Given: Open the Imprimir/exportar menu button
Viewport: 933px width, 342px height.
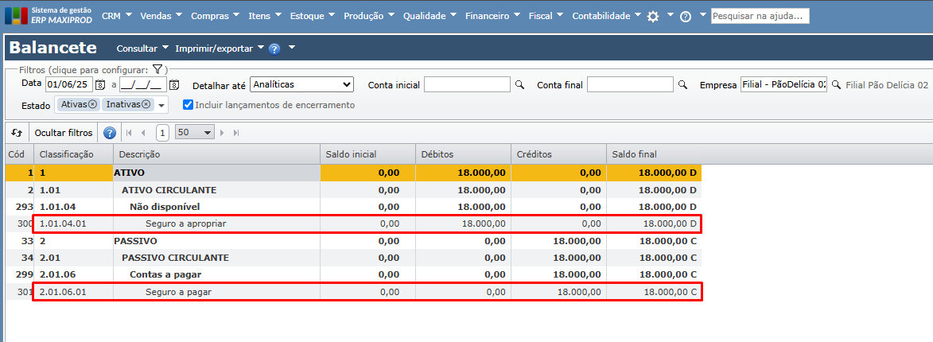Looking at the screenshot, I should pos(220,49).
